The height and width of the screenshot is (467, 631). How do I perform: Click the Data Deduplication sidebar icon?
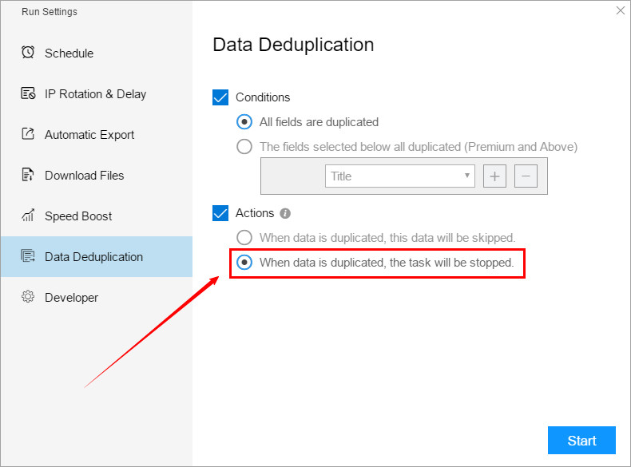[28, 256]
